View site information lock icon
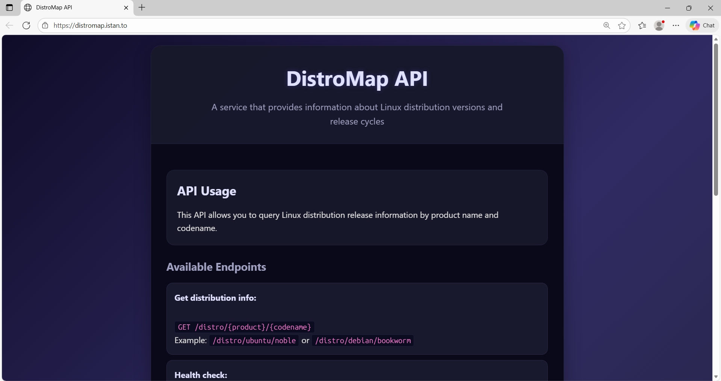 [x=45, y=25]
